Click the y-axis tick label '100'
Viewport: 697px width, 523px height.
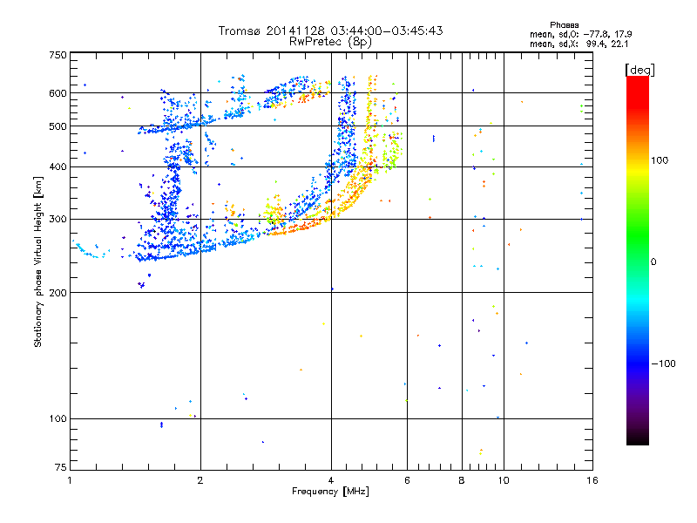[x=58, y=419]
